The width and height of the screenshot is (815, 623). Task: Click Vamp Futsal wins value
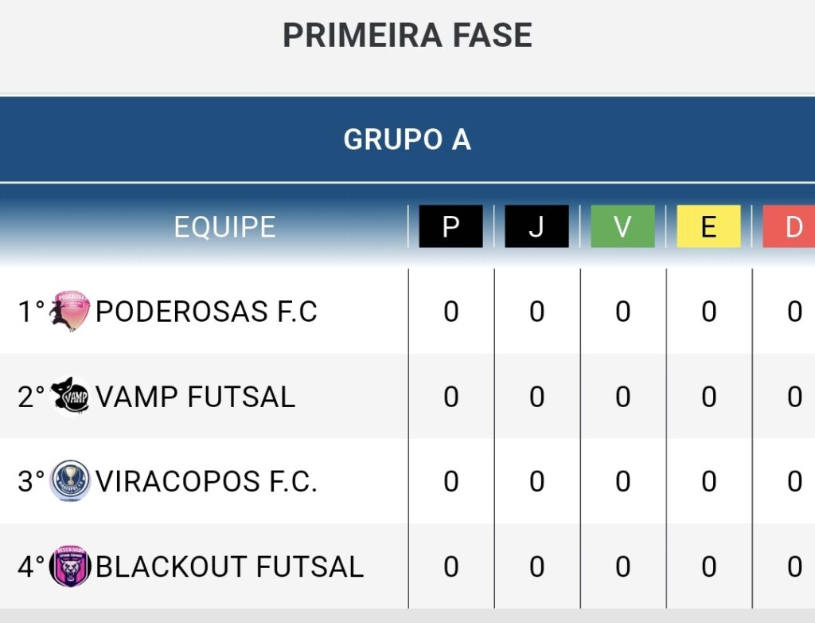622,397
